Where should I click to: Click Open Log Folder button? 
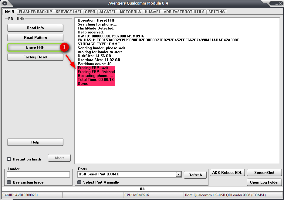pos(264,182)
